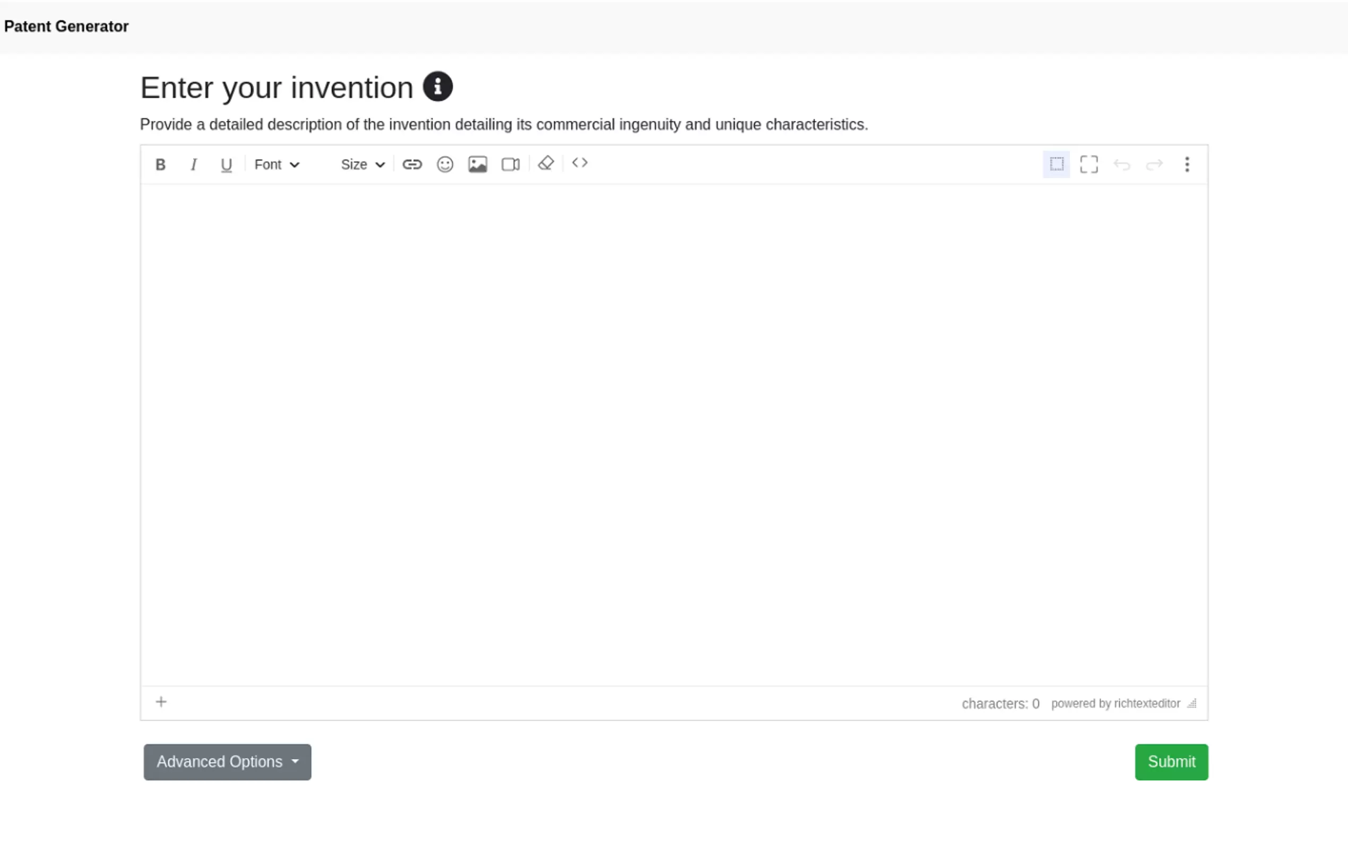1348x842 pixels.
Task: Open the Size dropdown
Action: pyautogui.click(x=363, y=165)
